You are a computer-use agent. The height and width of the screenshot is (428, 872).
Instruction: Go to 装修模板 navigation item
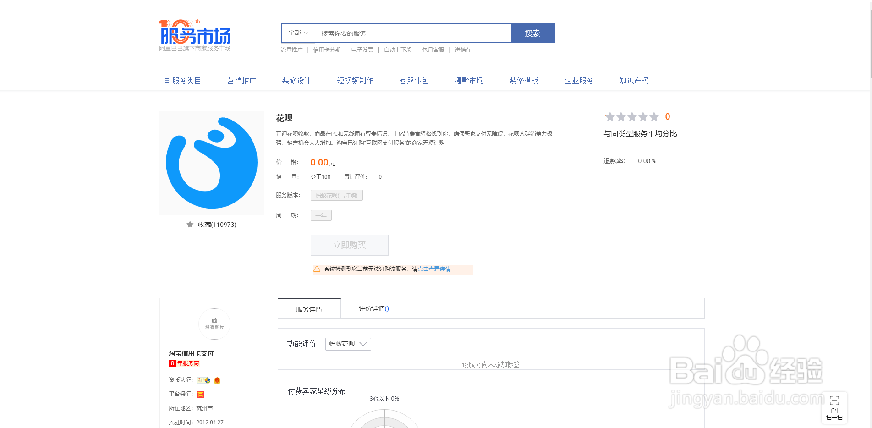click(x=524, y=81)
